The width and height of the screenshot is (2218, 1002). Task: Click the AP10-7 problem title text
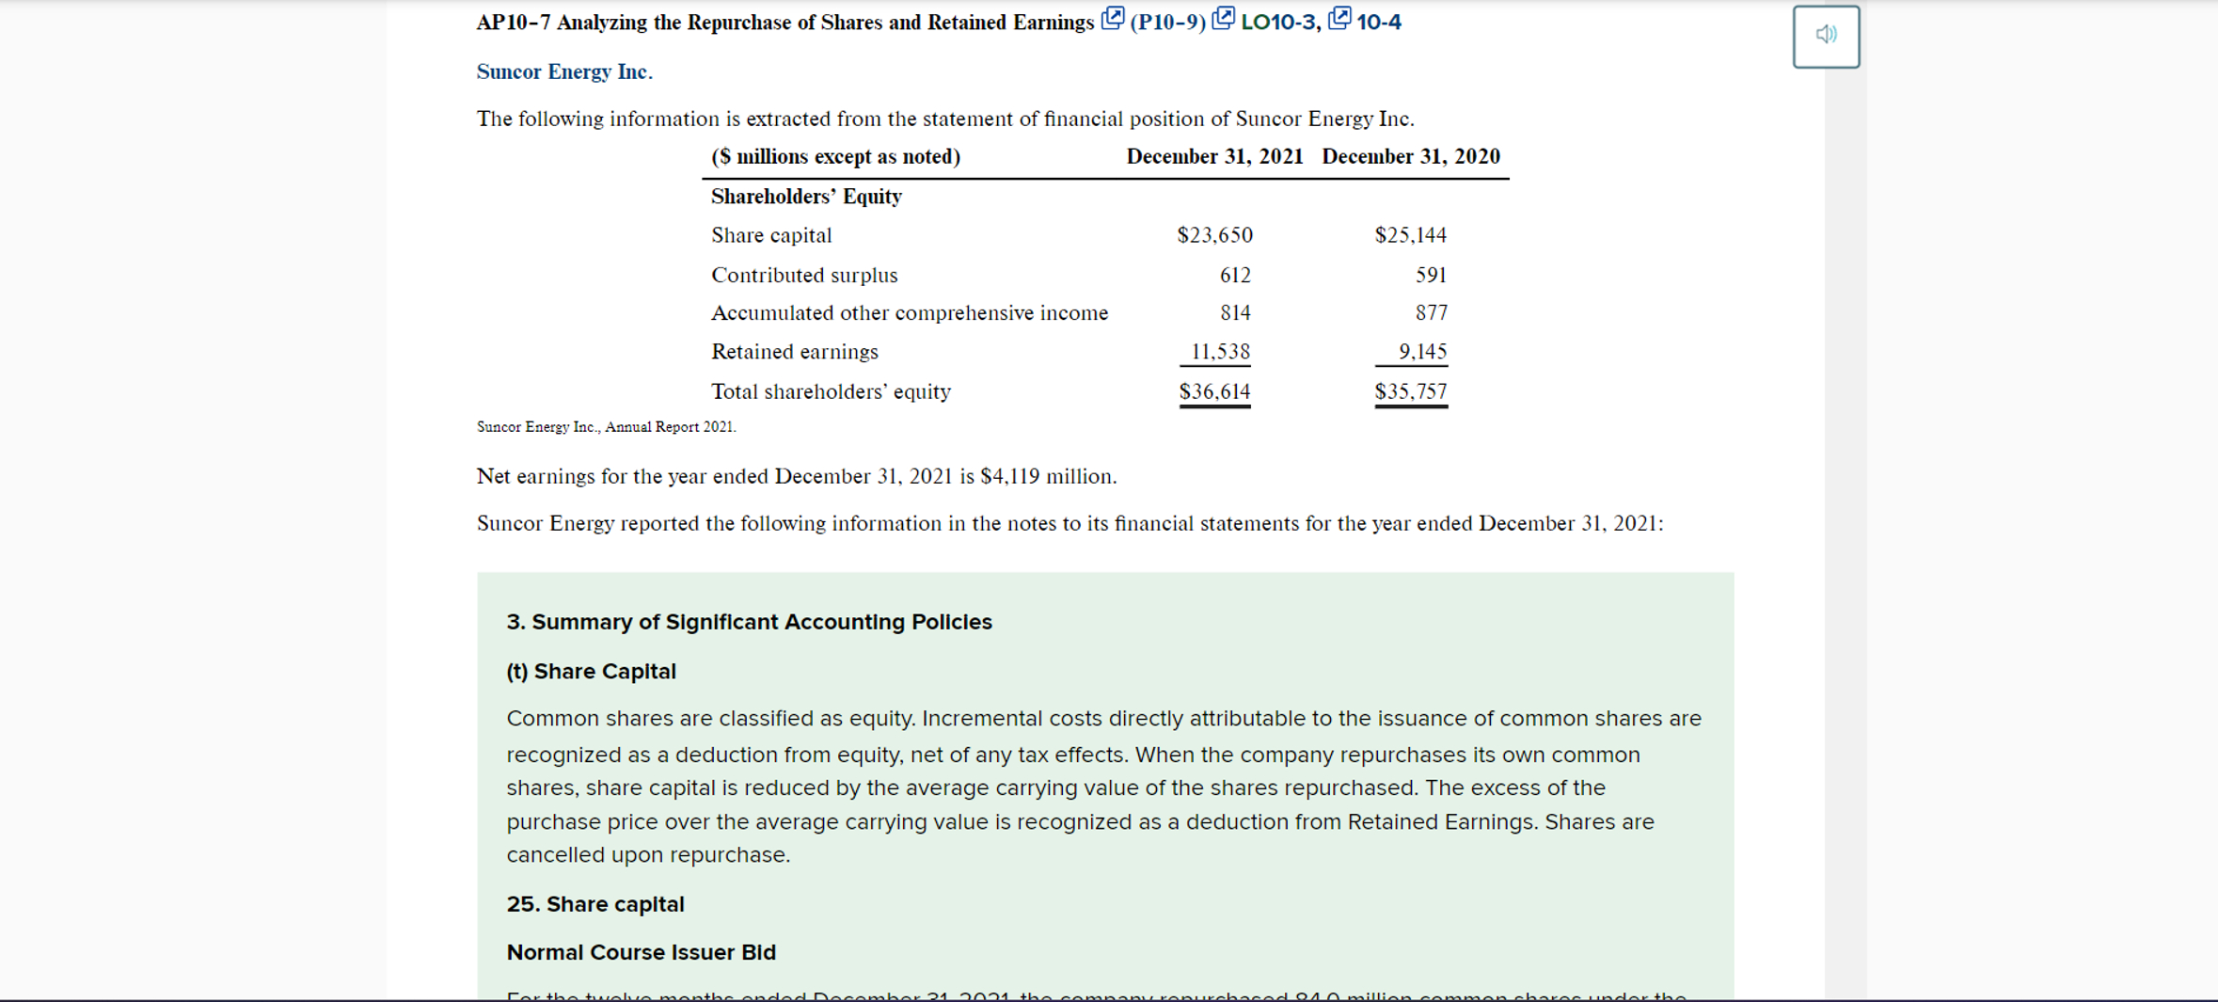point(785,23)
